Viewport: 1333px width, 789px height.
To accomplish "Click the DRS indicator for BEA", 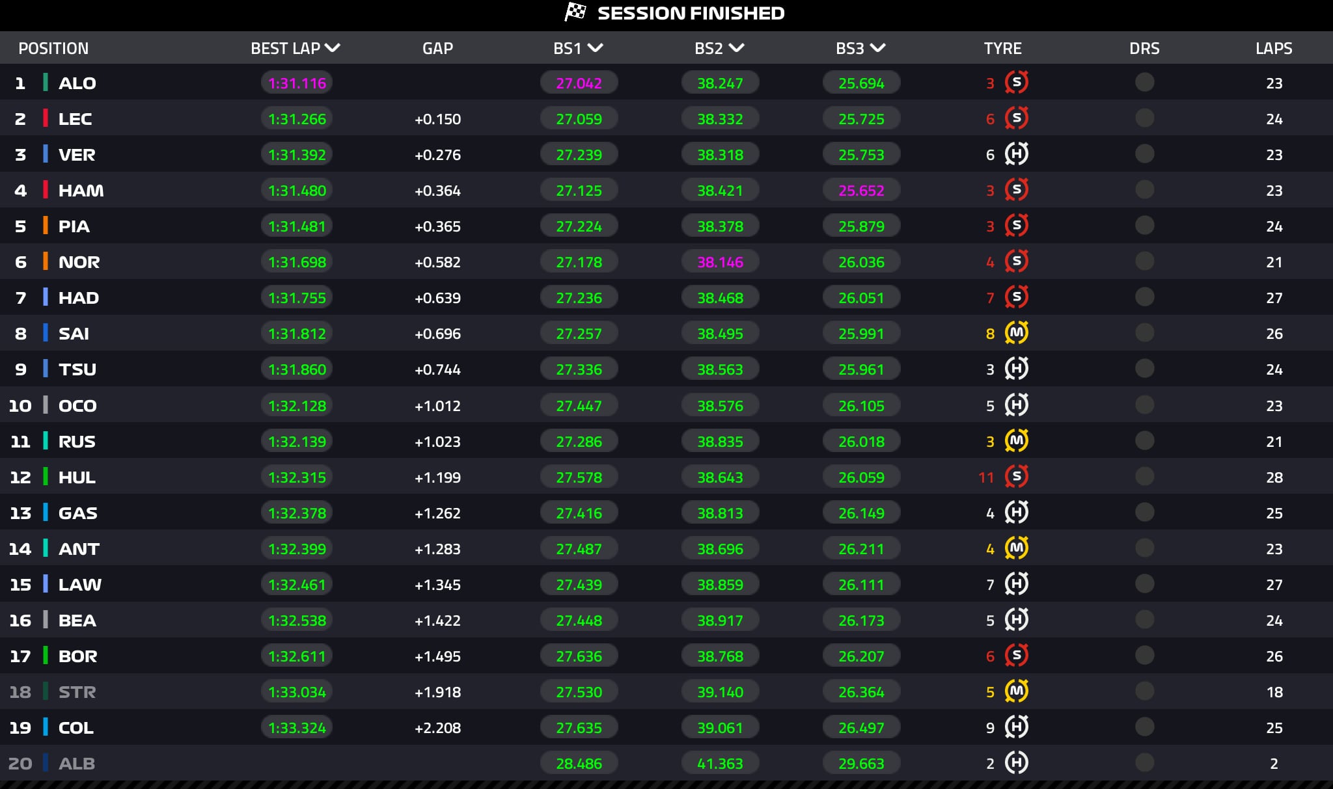I will (x=1144, y=620).
